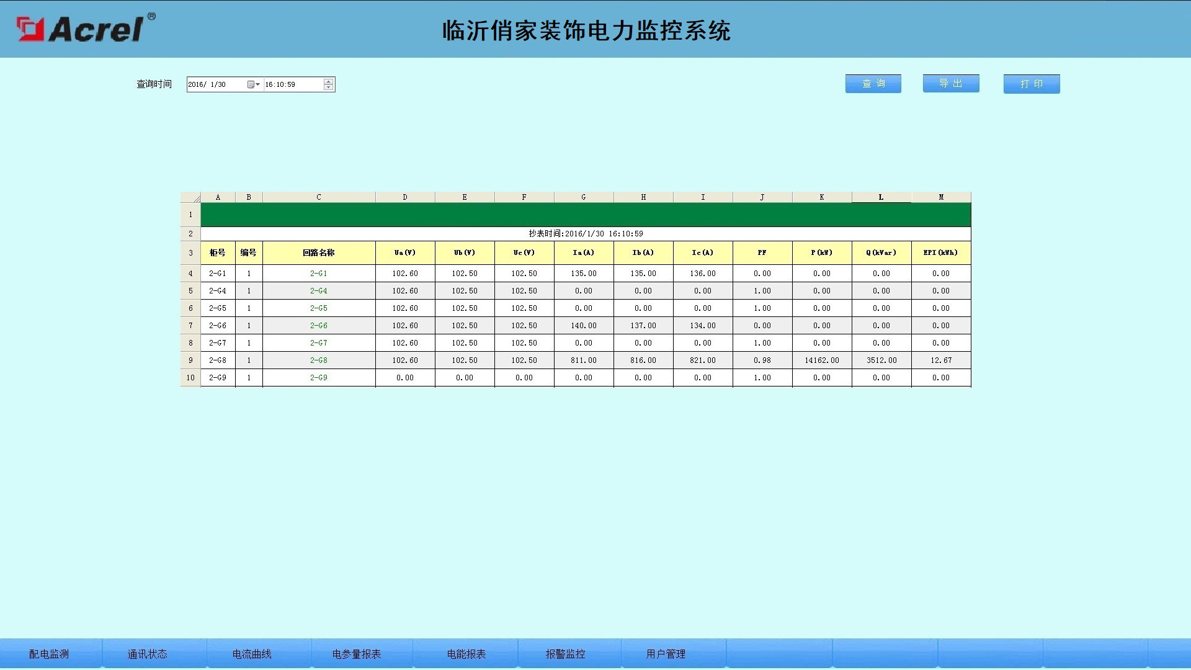Click the Q(kVar) header cell
This screenshot has height=670, width=1191.
point(881,253)
